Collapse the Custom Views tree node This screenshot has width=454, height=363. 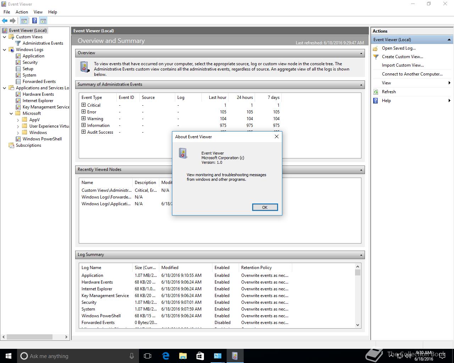tap(5, 37)
